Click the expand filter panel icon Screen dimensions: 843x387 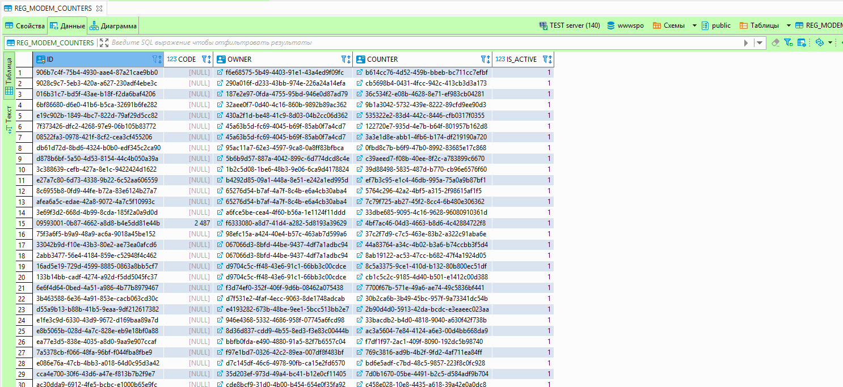coord(104,42)
